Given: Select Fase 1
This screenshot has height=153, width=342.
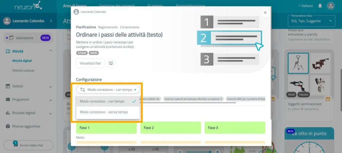Looking at the screenshot, I should (x=107, y=128).
